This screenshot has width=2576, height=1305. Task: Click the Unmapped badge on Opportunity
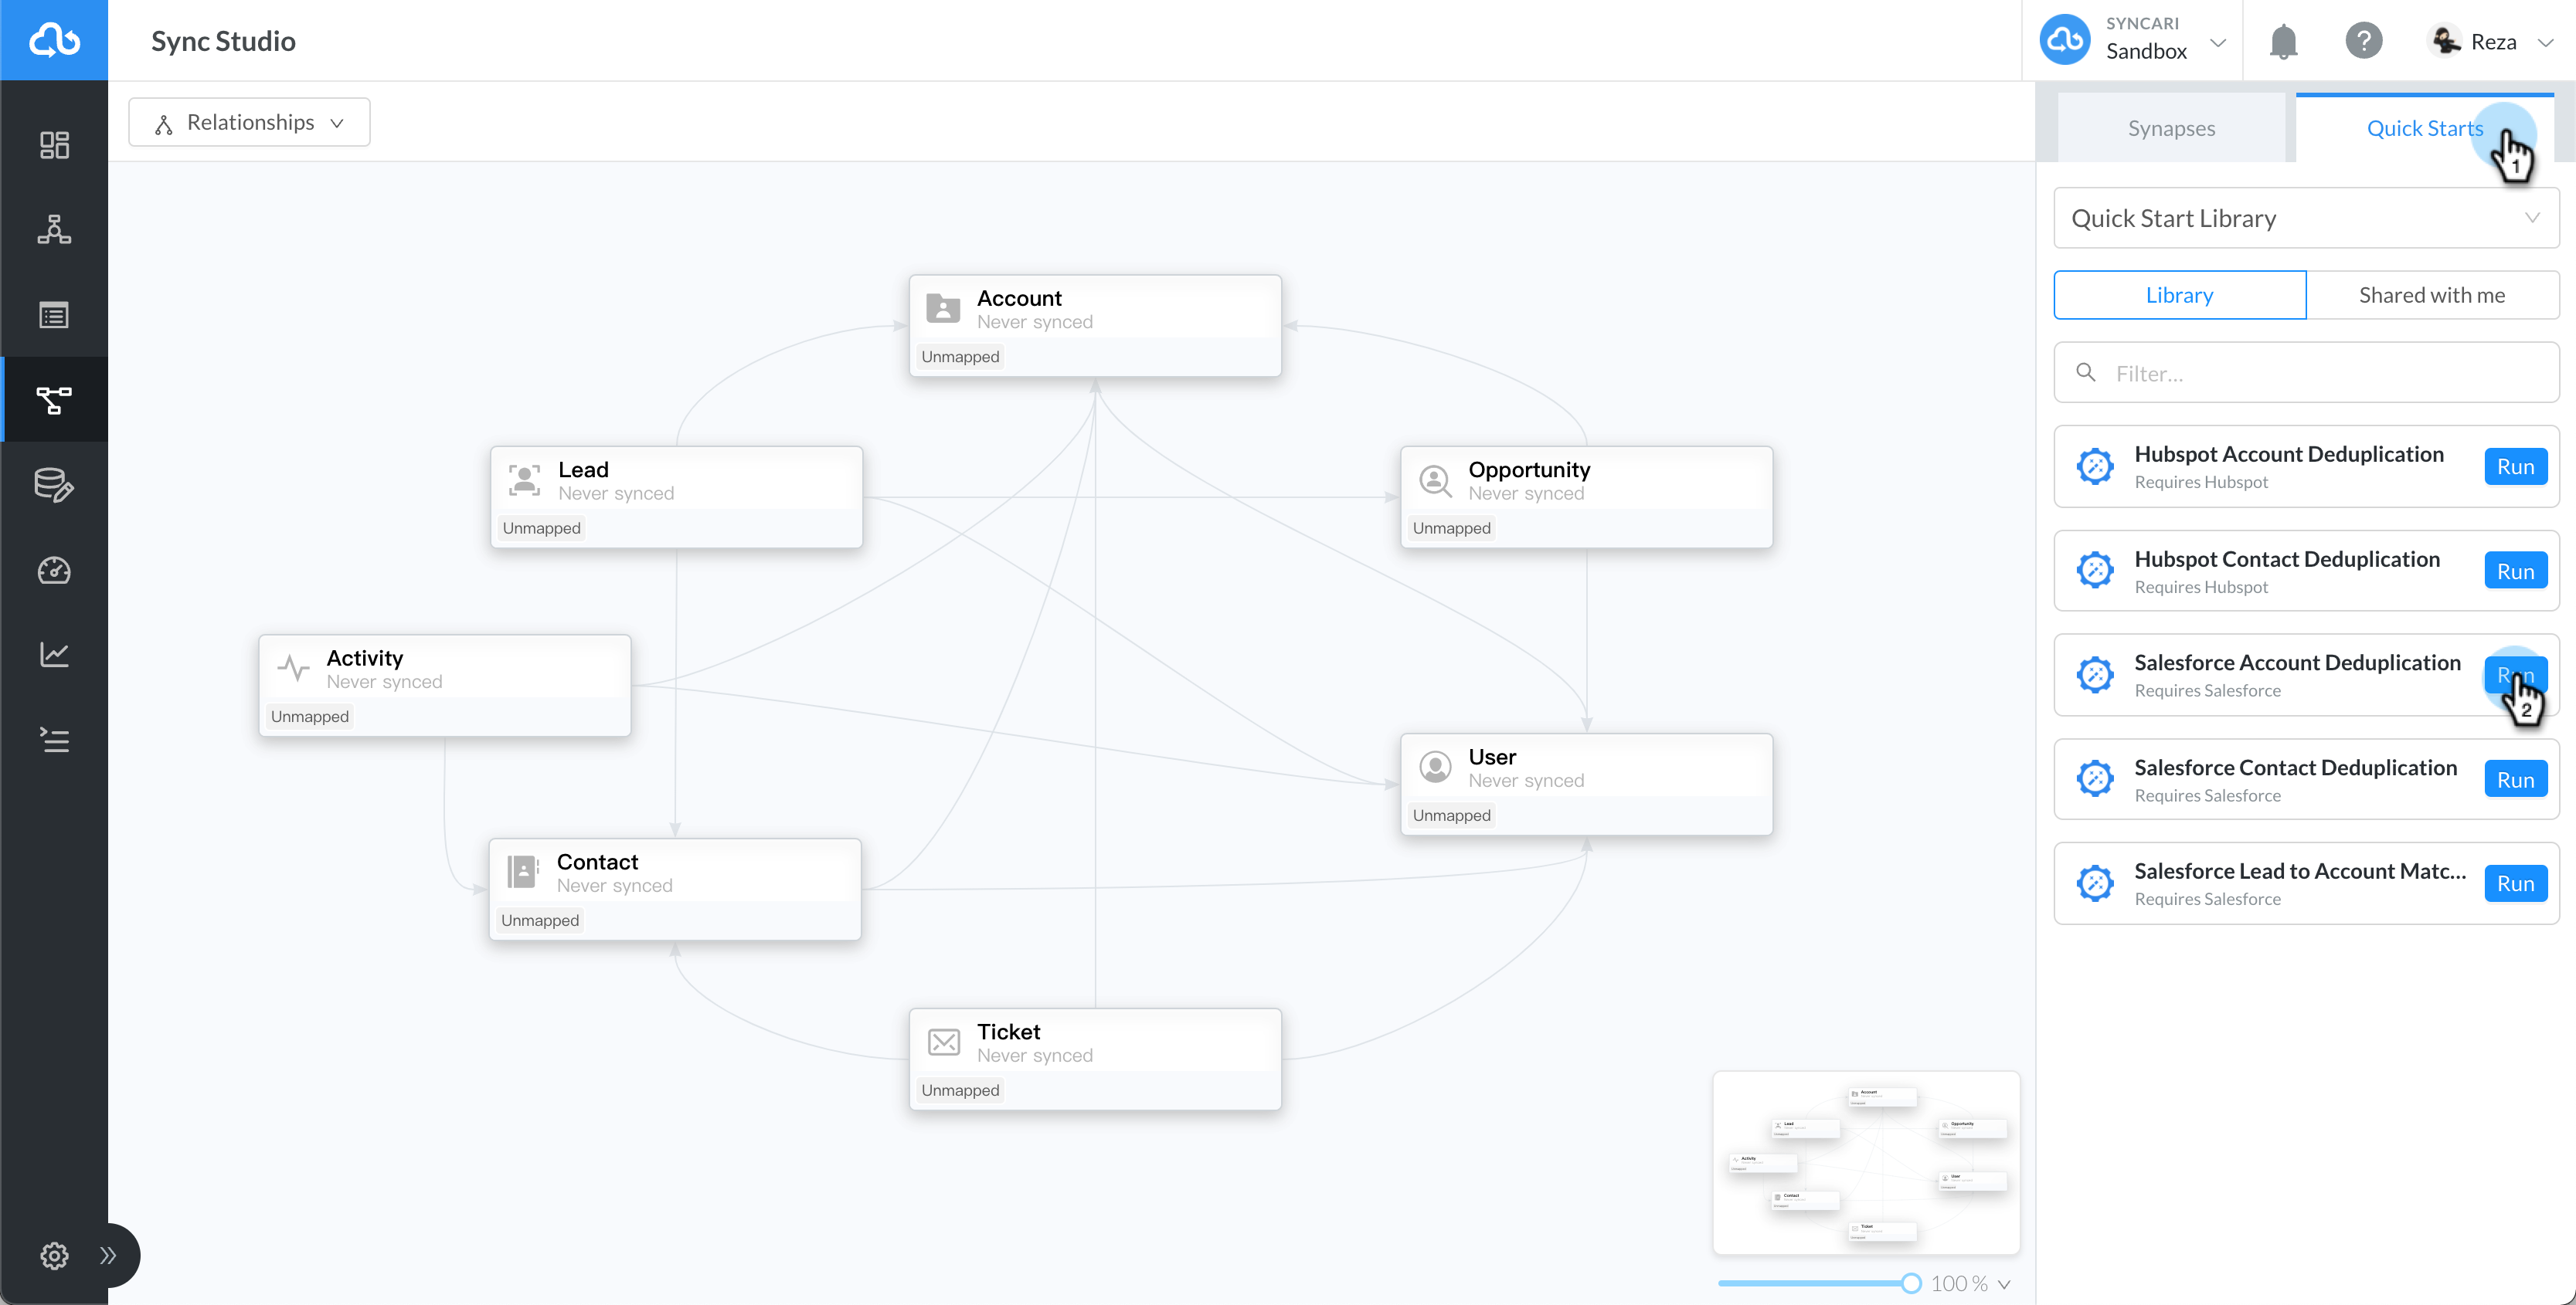pyautogui.click(x=1451, y=527)
